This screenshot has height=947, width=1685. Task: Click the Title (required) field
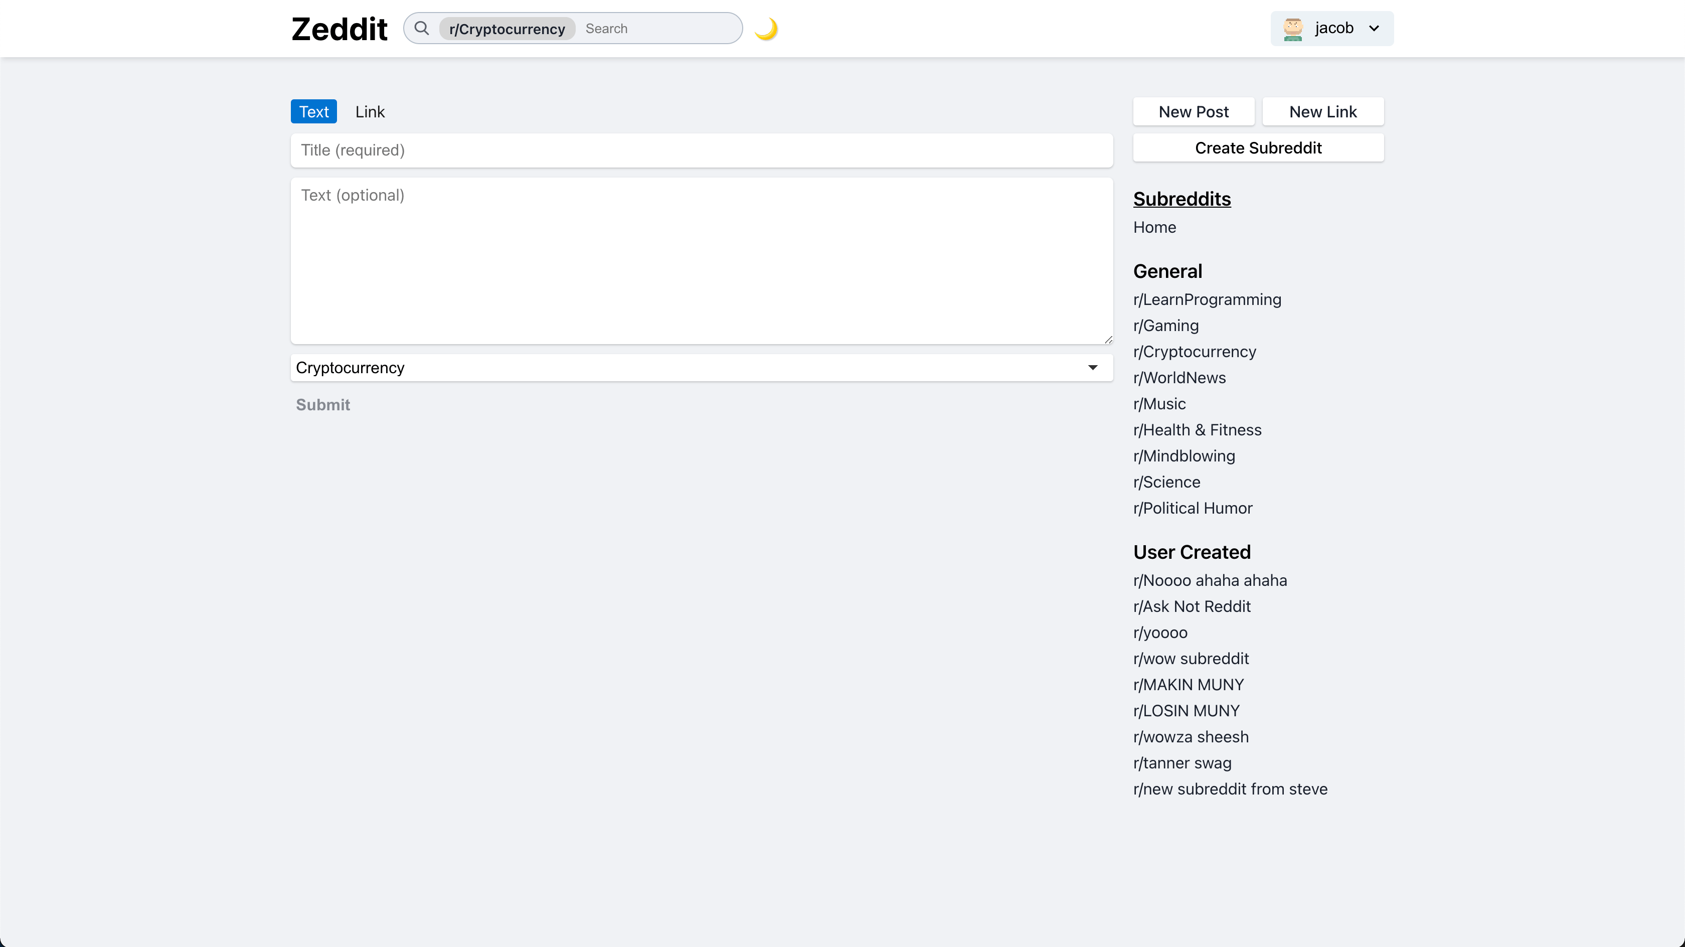click(x=702, y=150)
